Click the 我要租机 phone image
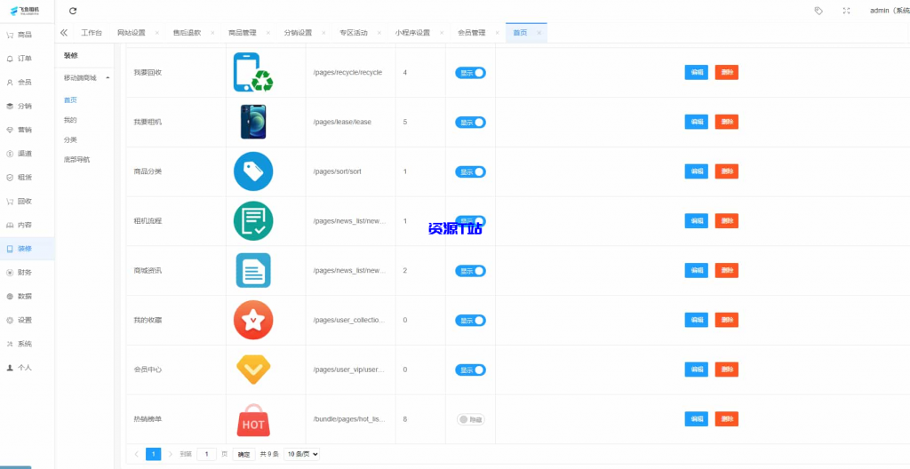This screenshot has width=910, height=469. pyautogui.click(x=253, y=122)
